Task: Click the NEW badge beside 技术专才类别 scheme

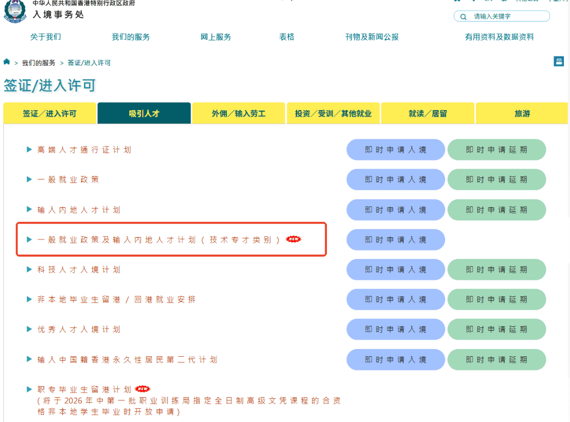Action: click(x=292, y=238)
